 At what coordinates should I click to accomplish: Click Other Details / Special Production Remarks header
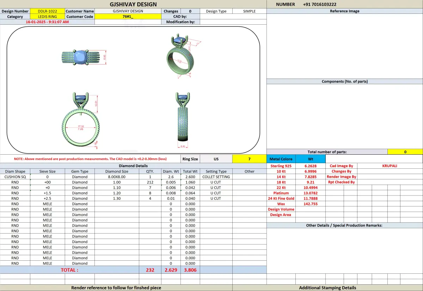[344, 225]
